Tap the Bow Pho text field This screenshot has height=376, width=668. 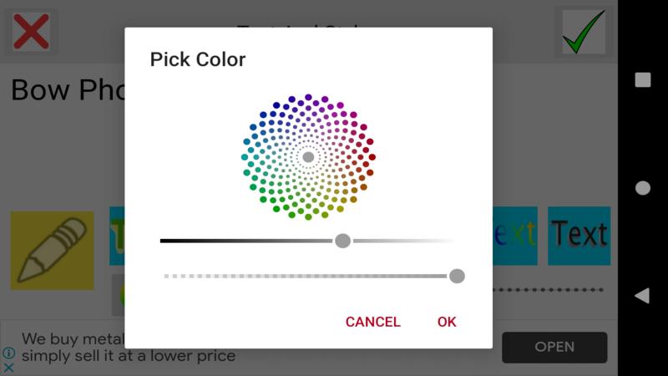point(67,90)
